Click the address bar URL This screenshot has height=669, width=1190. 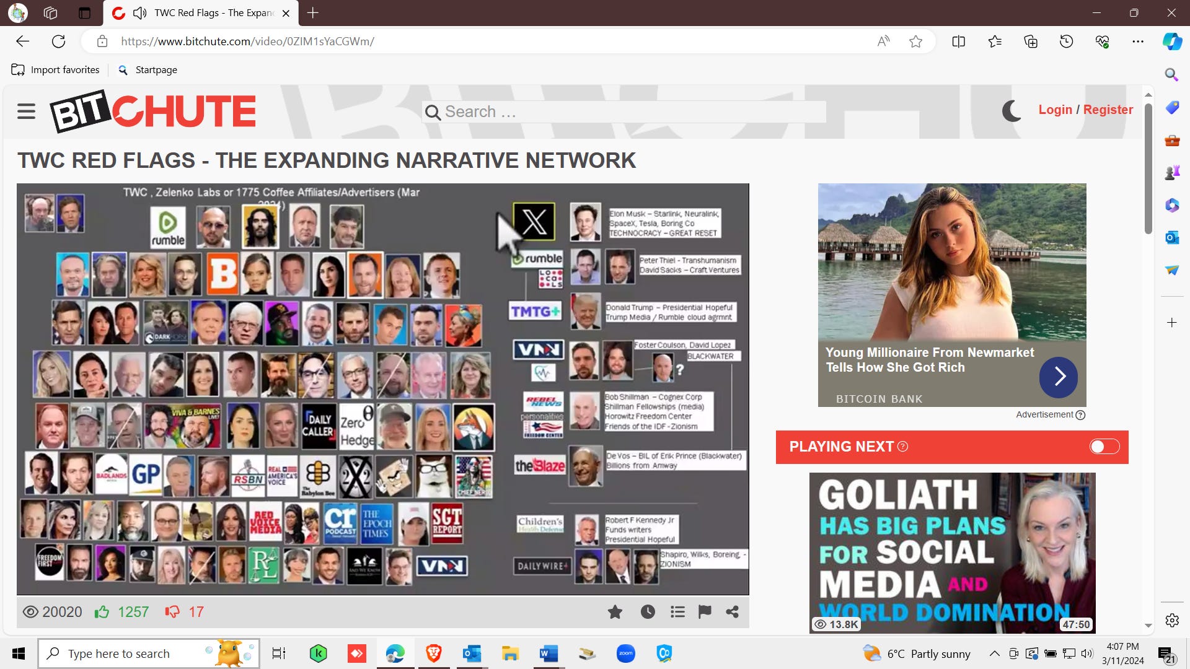(x=247, y=42)
